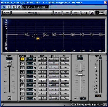Viewport: 108px width, 107px height.
Task: Click the Input fader handle
Action: click(9, 64)
